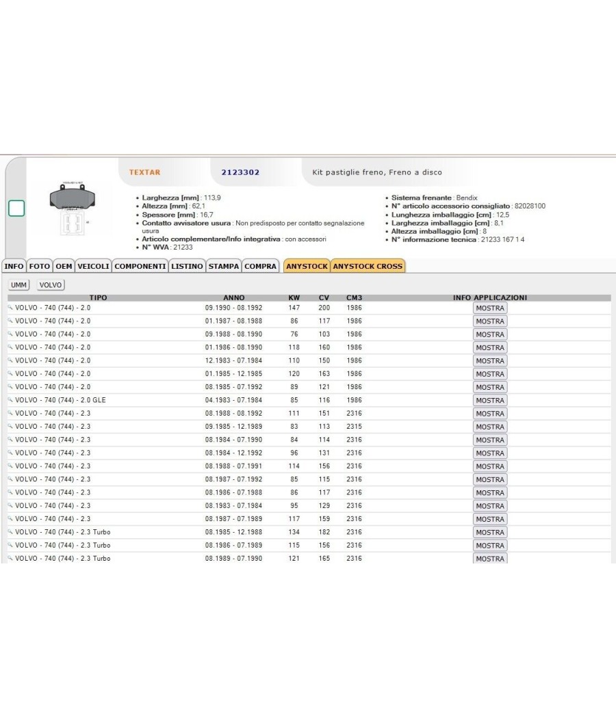Click magnifier icon of 01.1985 - 12.1985 row
Screen dimensions: 616x718
click(x=10, y=373)
